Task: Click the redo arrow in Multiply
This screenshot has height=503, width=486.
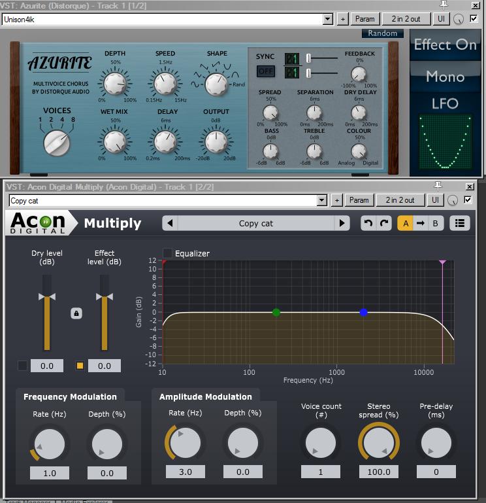Action: pos(384,223)
